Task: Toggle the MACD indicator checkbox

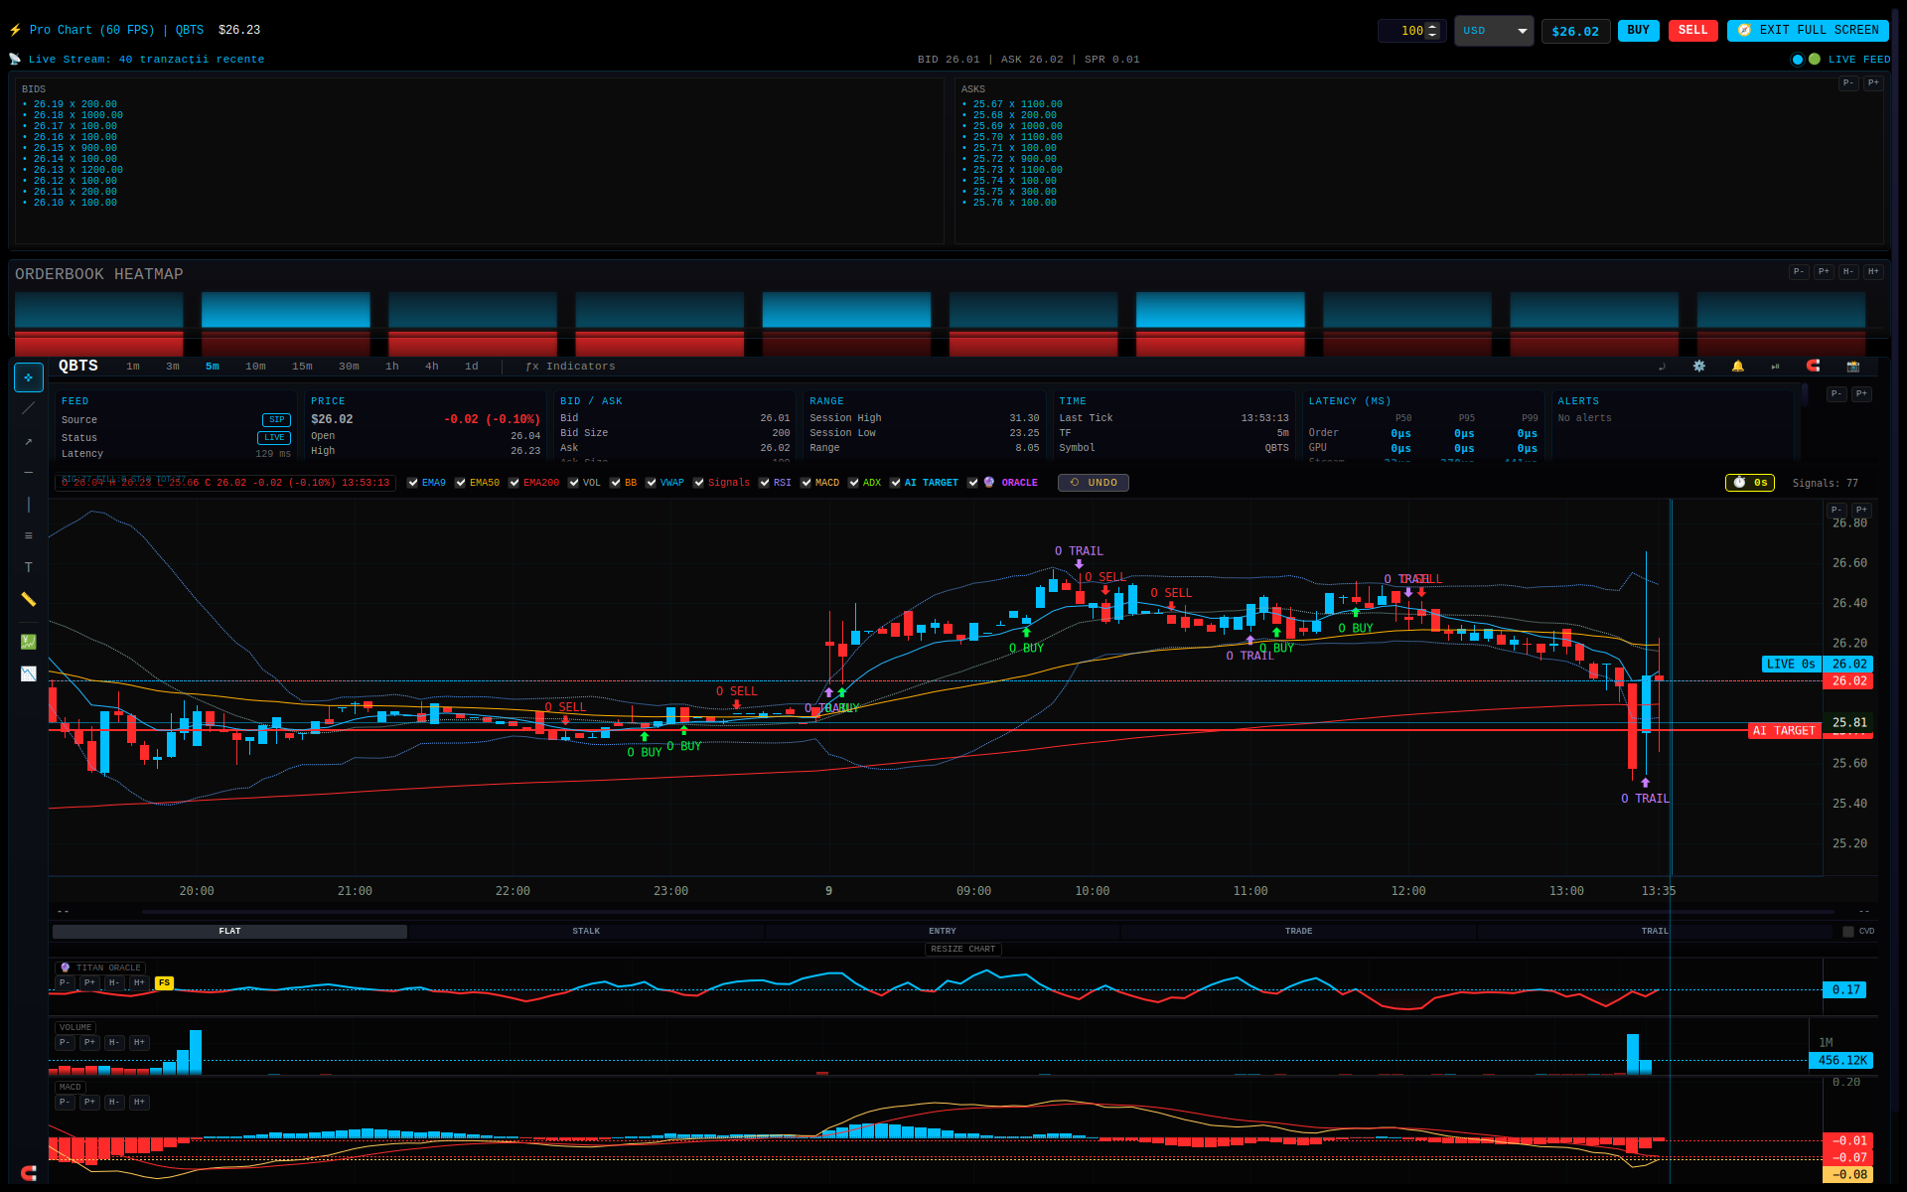Action: click(806, 483)
